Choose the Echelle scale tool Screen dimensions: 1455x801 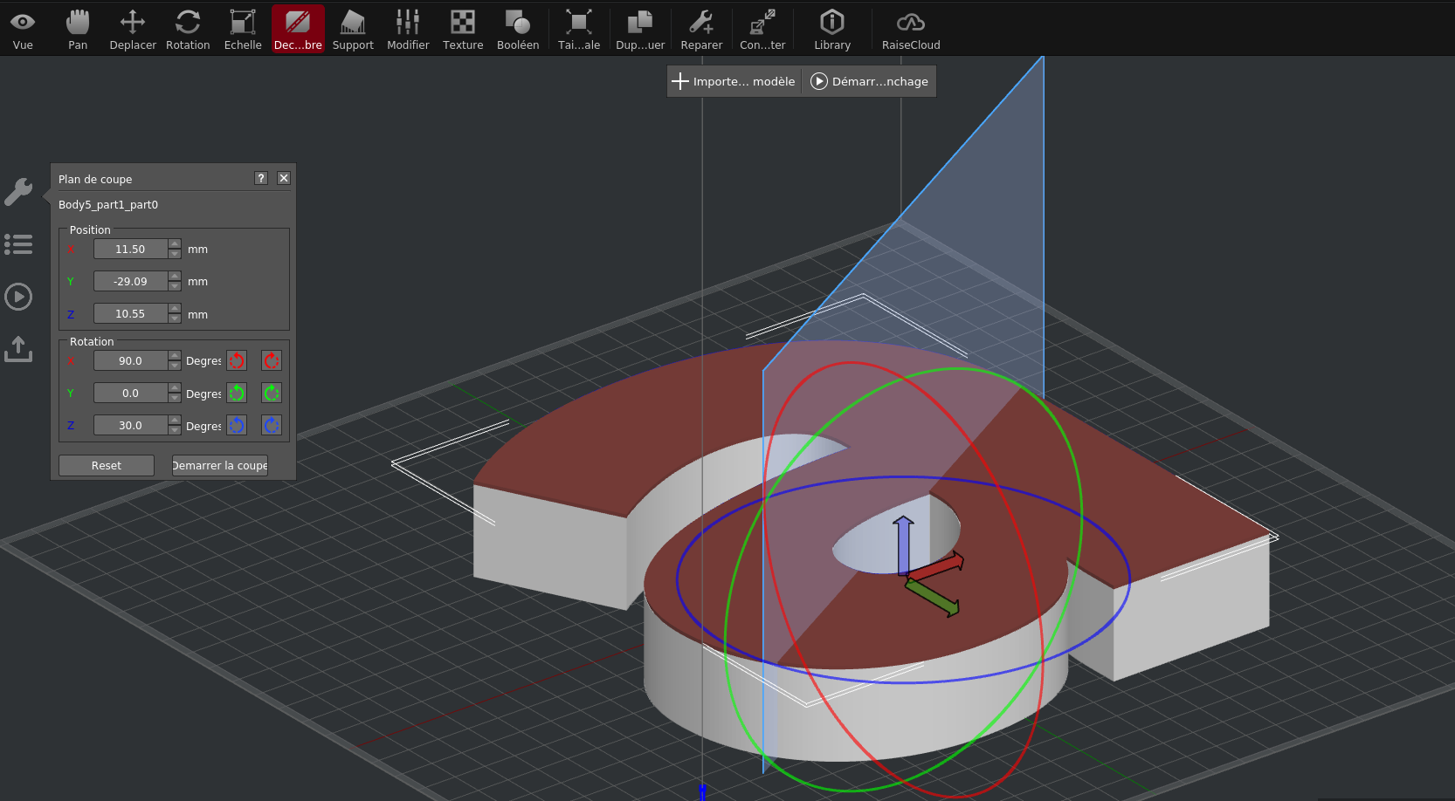click(243, 30)
